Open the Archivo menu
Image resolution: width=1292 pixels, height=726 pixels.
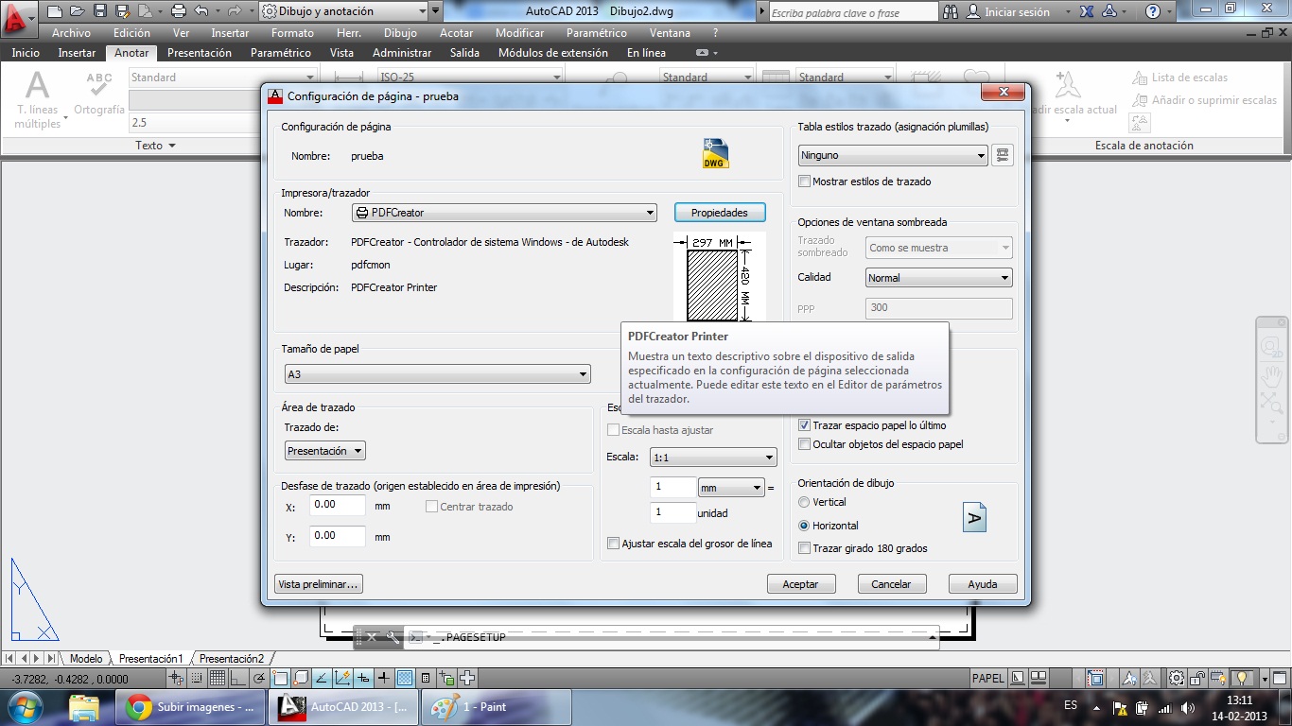pyautogui.click(x=71, y=33)
